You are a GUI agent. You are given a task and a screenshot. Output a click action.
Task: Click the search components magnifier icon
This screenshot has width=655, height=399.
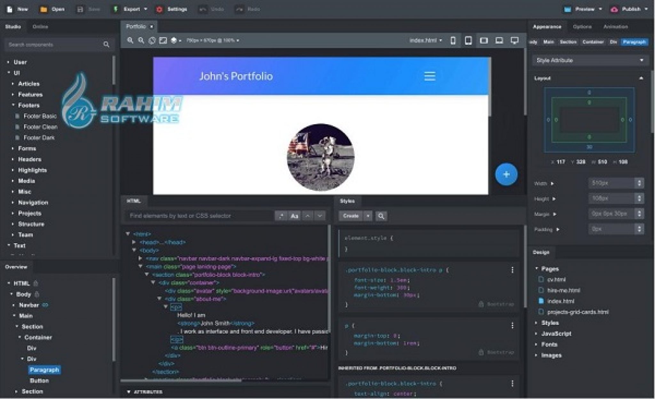point(106,44)
